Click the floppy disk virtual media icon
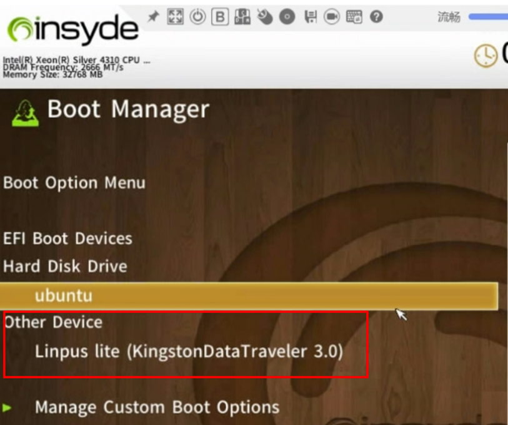Screen dimensions: 508x425 click(x=310, y=16)
